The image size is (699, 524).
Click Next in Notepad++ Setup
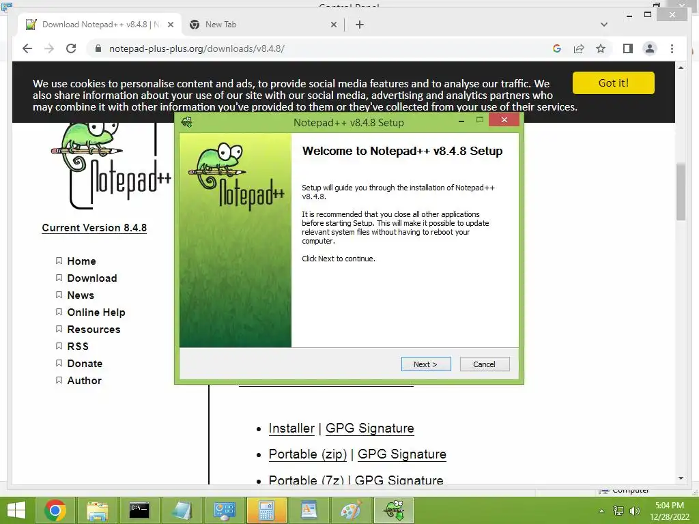[x=426, y=364]
